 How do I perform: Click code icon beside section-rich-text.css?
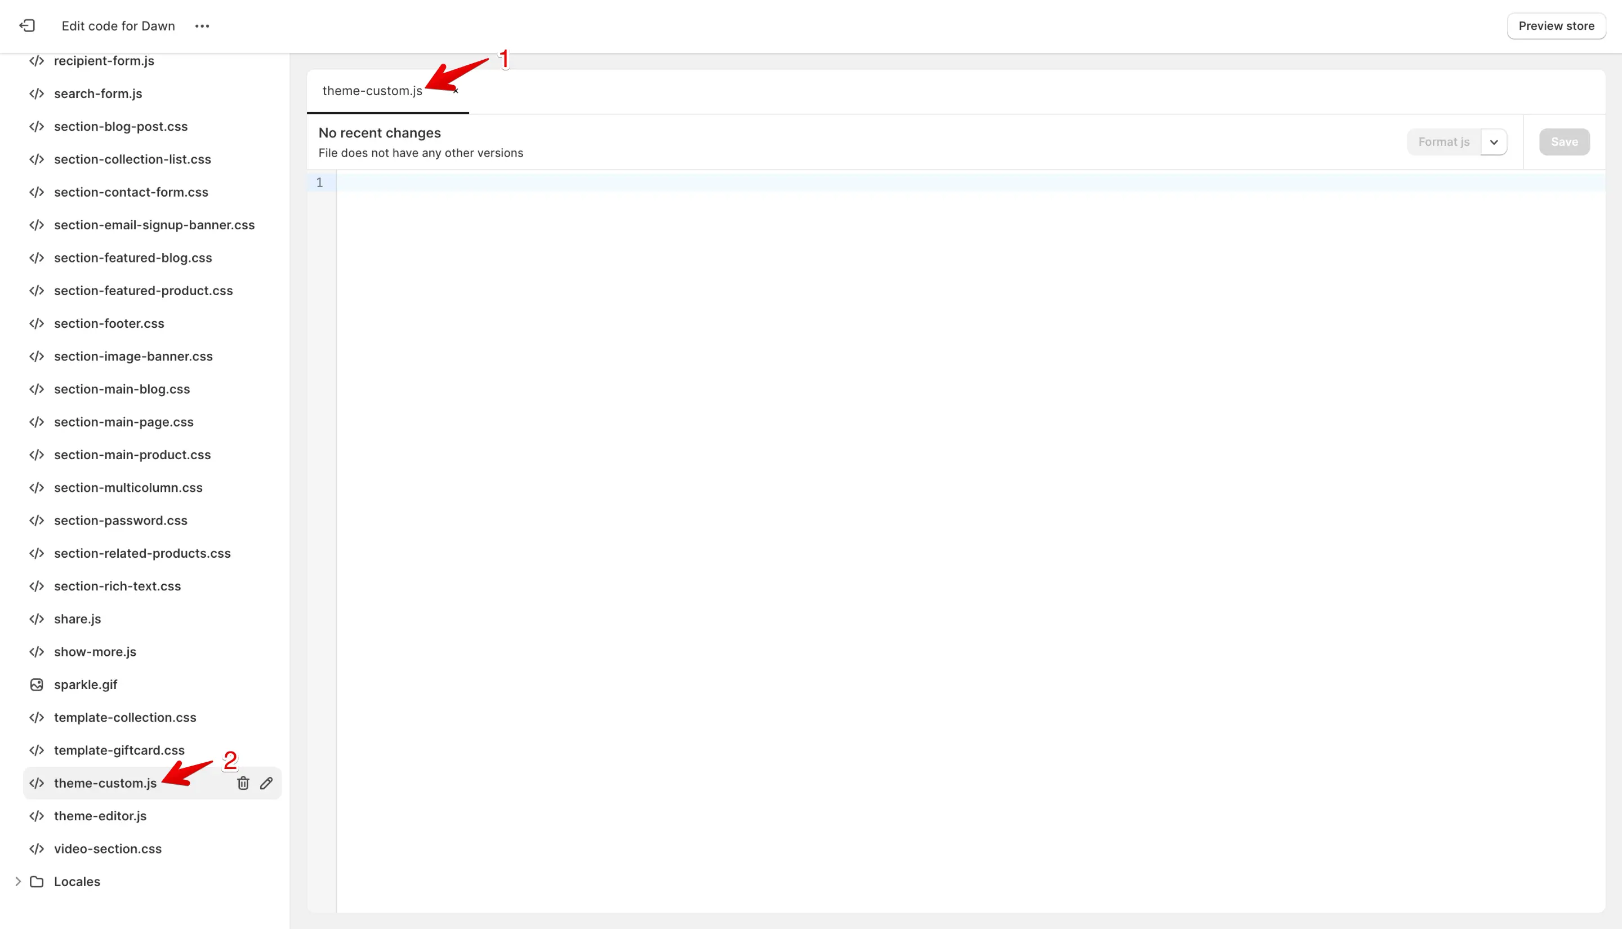37,586
